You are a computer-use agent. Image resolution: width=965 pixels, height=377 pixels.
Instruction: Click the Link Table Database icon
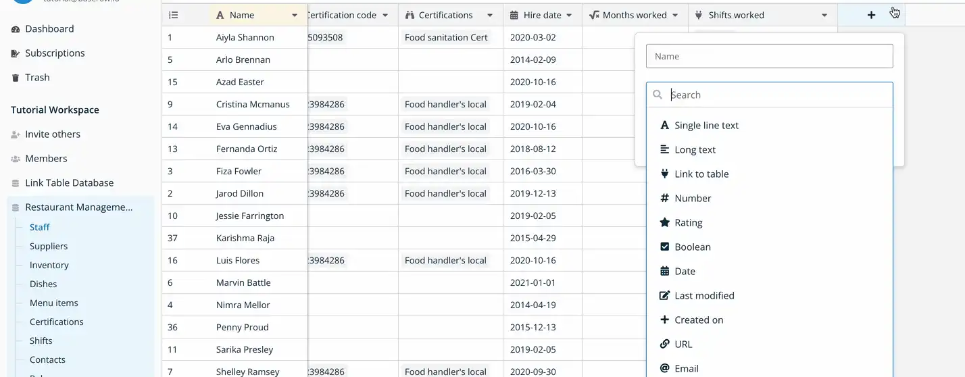[x=16, y=183]
